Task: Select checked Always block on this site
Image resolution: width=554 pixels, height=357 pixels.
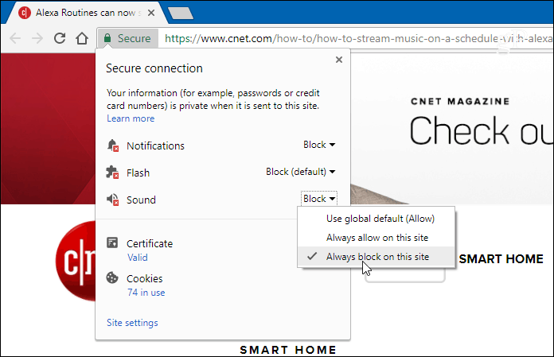Action: 376,257
